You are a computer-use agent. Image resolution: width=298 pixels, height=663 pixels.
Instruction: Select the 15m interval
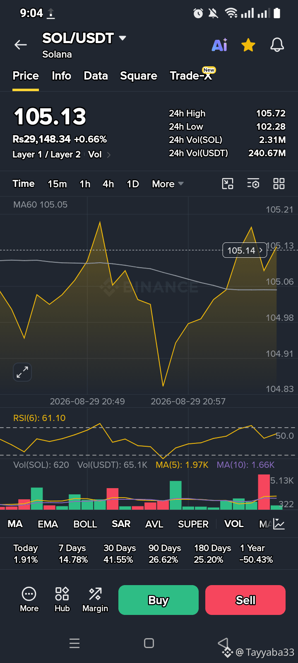(x=57, y=184)
